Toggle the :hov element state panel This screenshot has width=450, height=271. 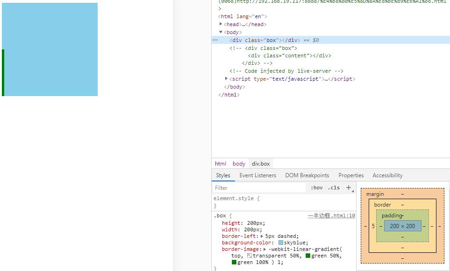click(316, 188)
